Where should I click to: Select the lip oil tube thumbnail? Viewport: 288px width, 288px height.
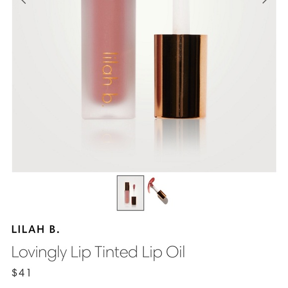pos(131,193)
